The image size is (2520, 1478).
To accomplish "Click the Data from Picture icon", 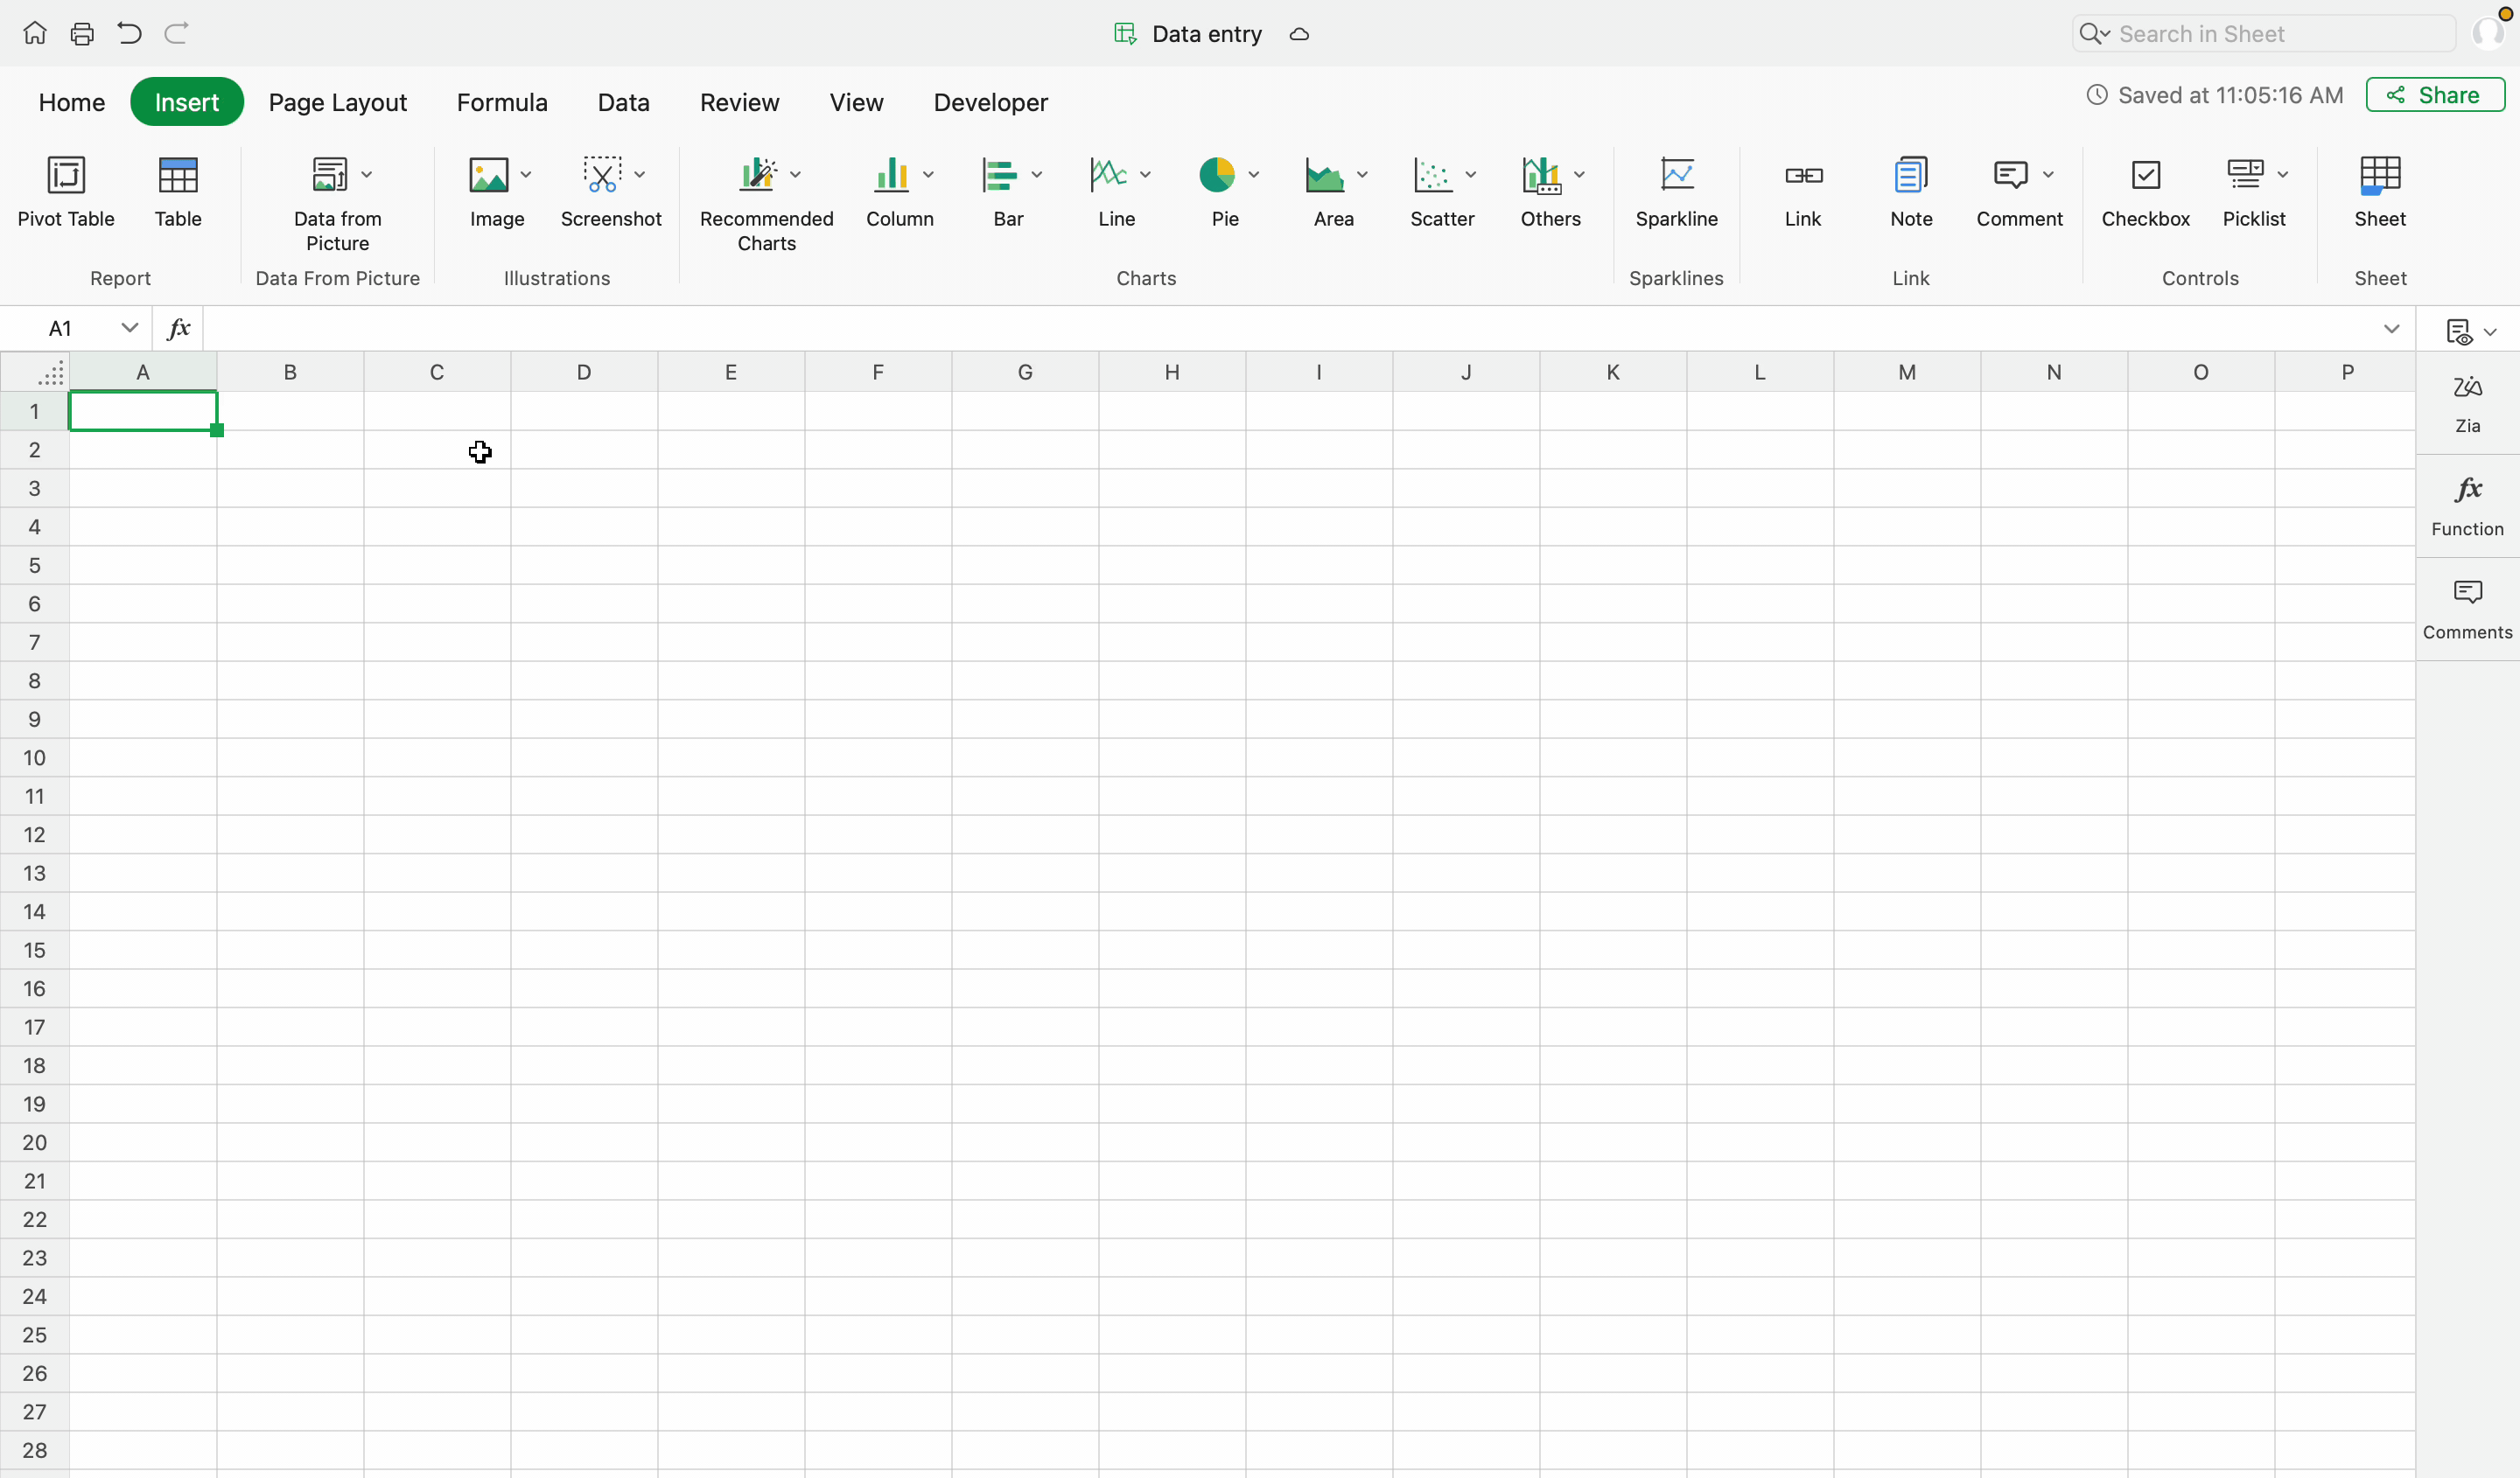I will point(330,175).
